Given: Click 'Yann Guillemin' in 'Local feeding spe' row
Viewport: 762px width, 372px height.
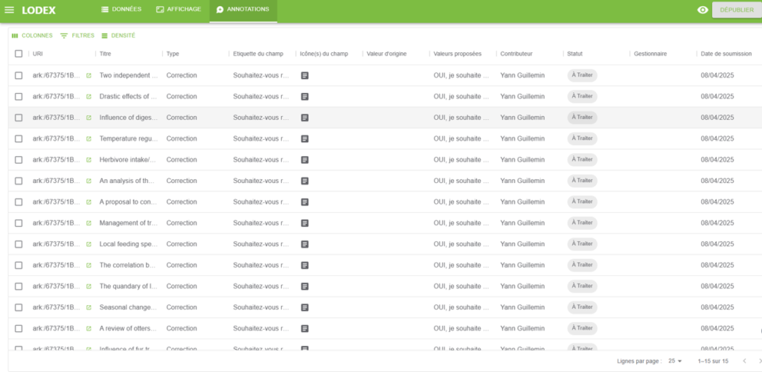Looking at the screenshot, I should pos(522,244).
